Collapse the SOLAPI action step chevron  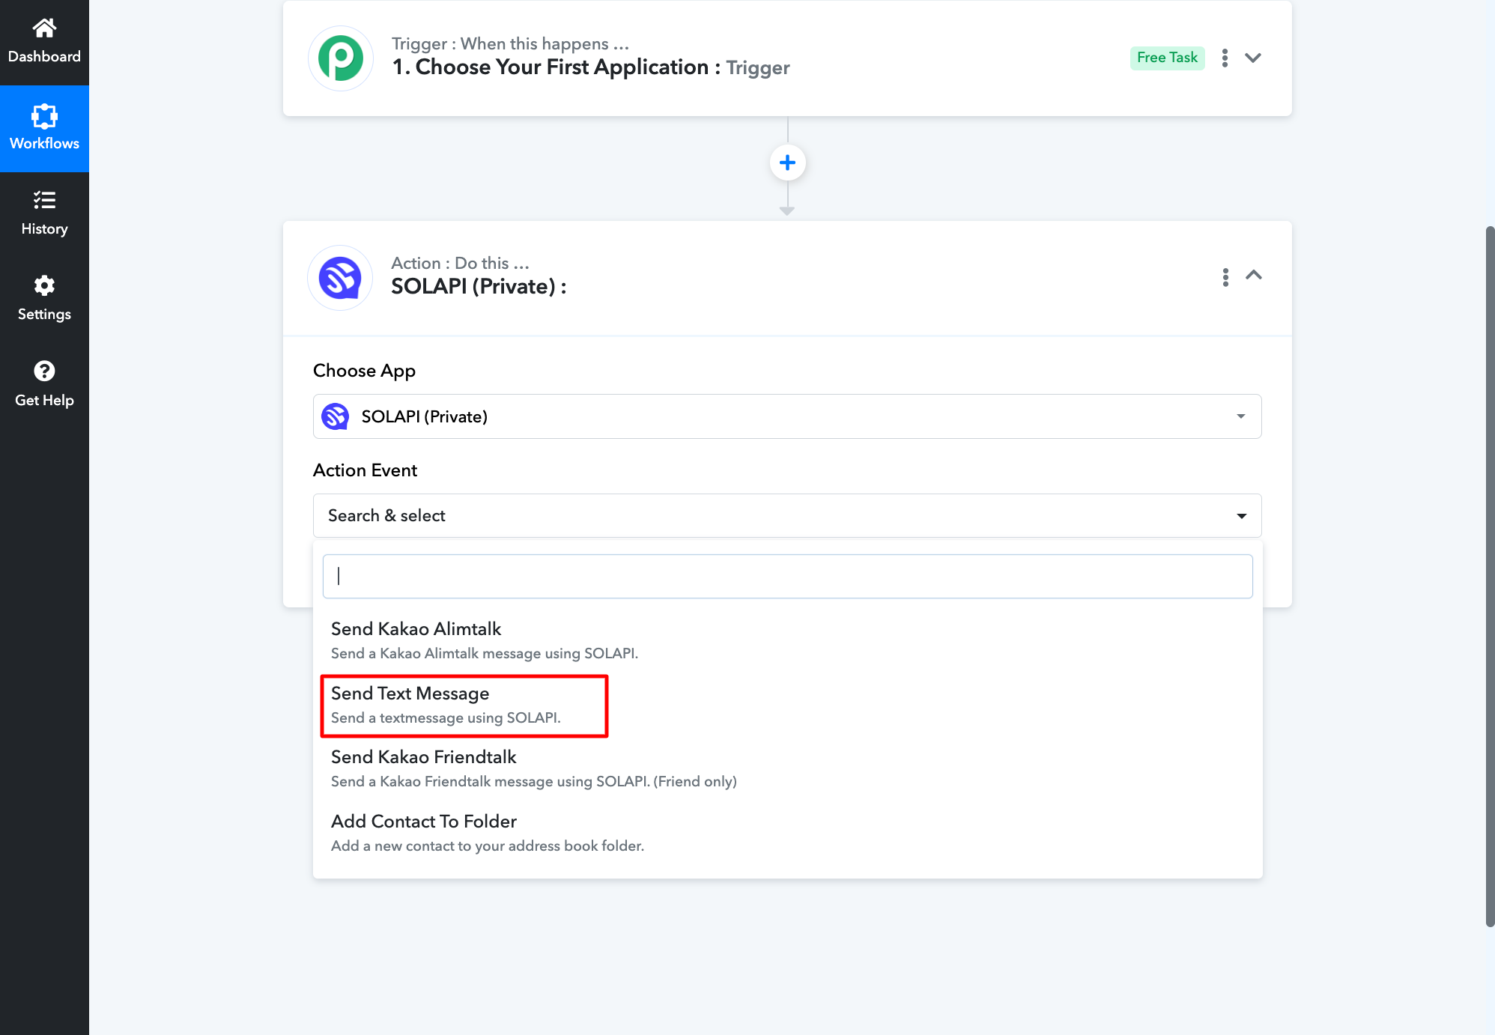coord(1254,275)
